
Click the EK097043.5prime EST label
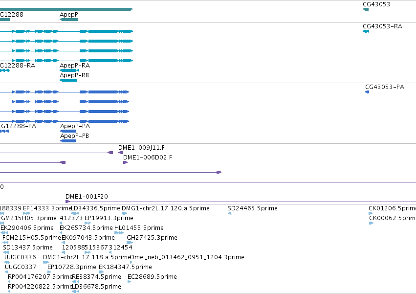[88, 238]
